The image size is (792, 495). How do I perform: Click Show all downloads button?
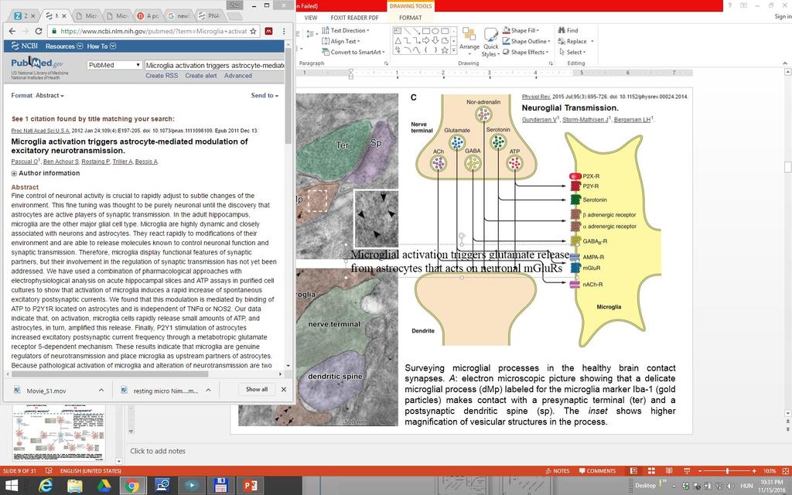pos(257,390)
